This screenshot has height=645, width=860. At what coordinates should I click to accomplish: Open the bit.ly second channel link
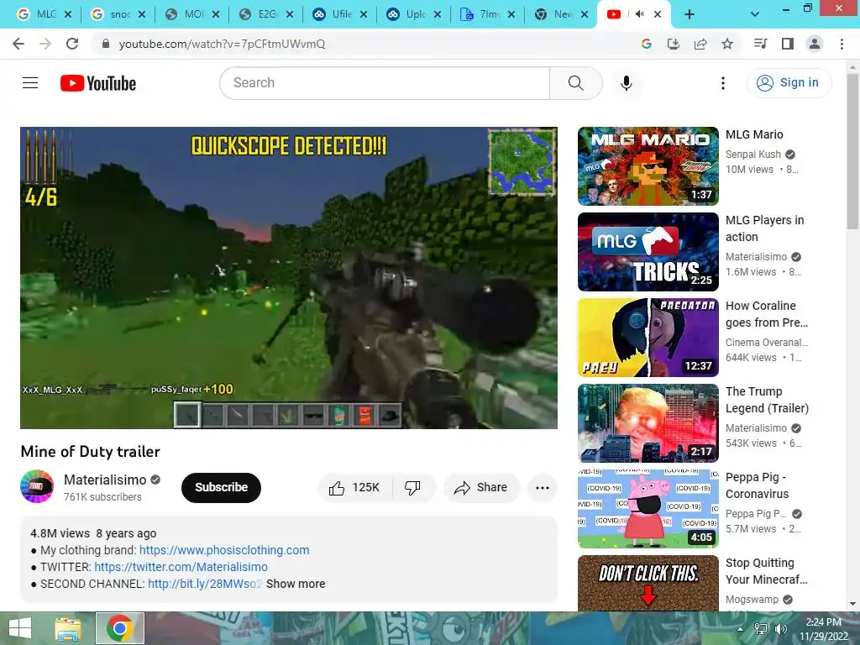point(205,585)
